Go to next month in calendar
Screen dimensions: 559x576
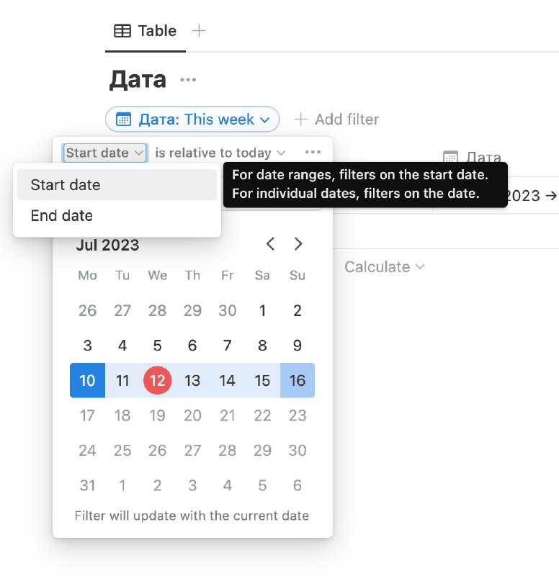point(298,243)
